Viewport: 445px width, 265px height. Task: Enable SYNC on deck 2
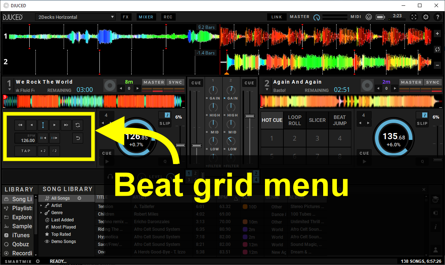pos(433,82)
